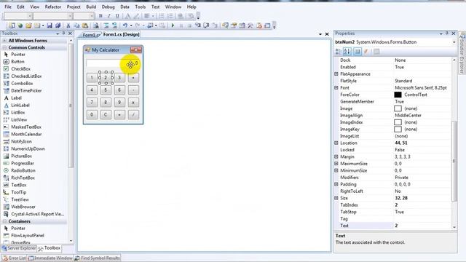Screen dimensions: 466x262
Task: Click the Copy toolbar icon
Action: tap(76, 25)
